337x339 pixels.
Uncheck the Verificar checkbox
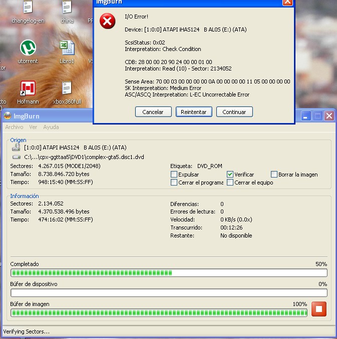pos(230,174)
